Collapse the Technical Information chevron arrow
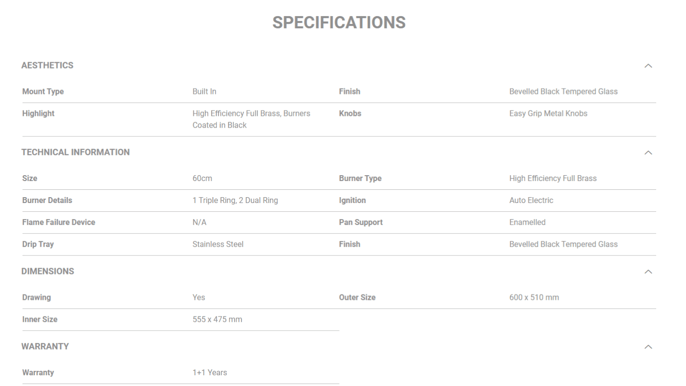The width and height of the screenshot is (686, 386). [648, 153]
